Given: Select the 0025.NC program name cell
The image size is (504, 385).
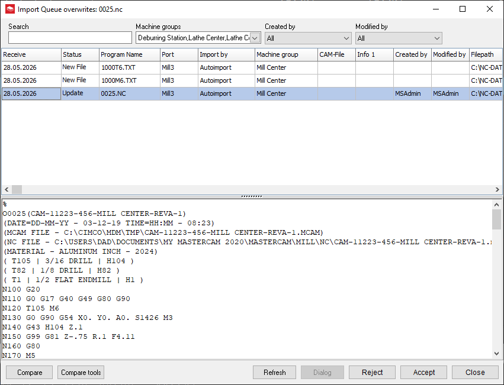Looking at the screenshot, I should pyautogui.click(x=130, y=93).
